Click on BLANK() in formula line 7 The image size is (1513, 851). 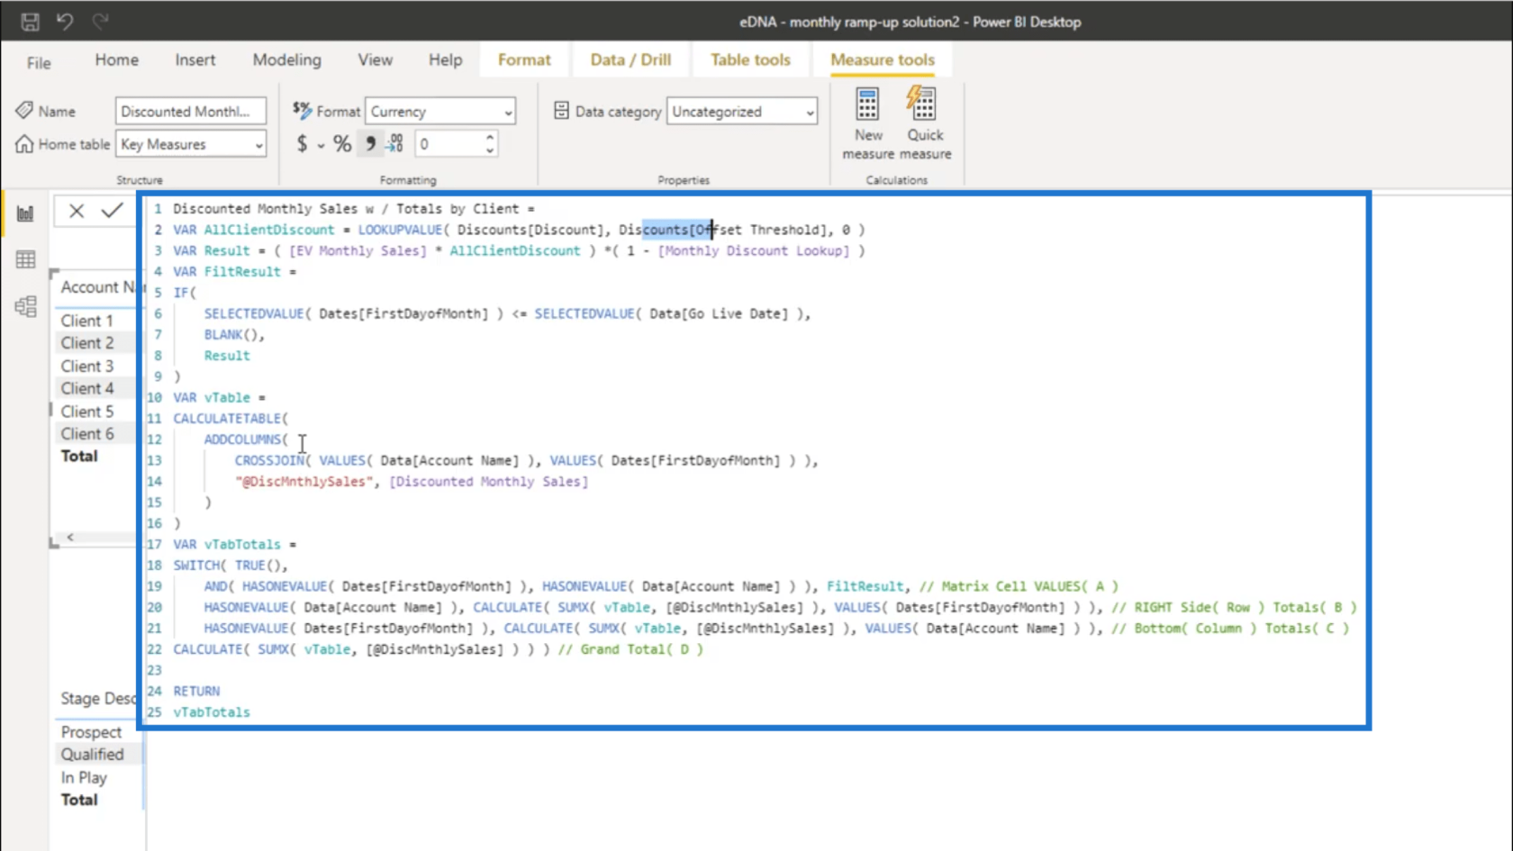tap(231, 335)
